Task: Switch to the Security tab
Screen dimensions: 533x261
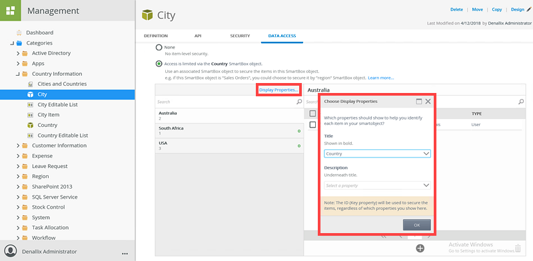Action: click(240, 36)
